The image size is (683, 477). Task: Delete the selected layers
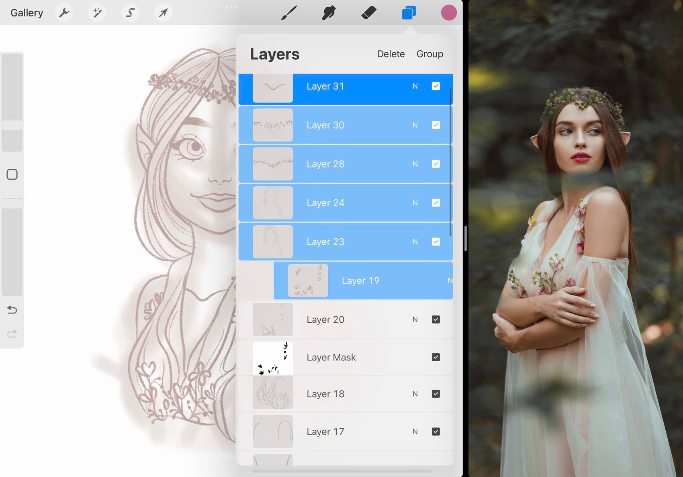coord(391,54)
